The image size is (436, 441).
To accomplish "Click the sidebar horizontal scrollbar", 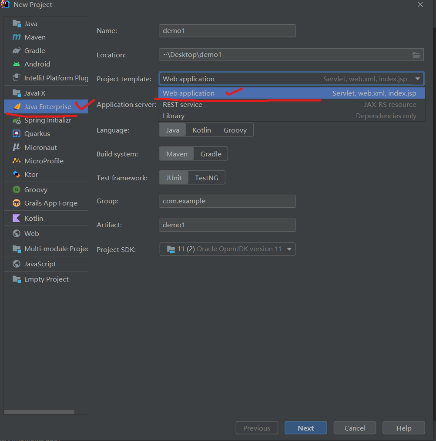I will tap(40, 412).
